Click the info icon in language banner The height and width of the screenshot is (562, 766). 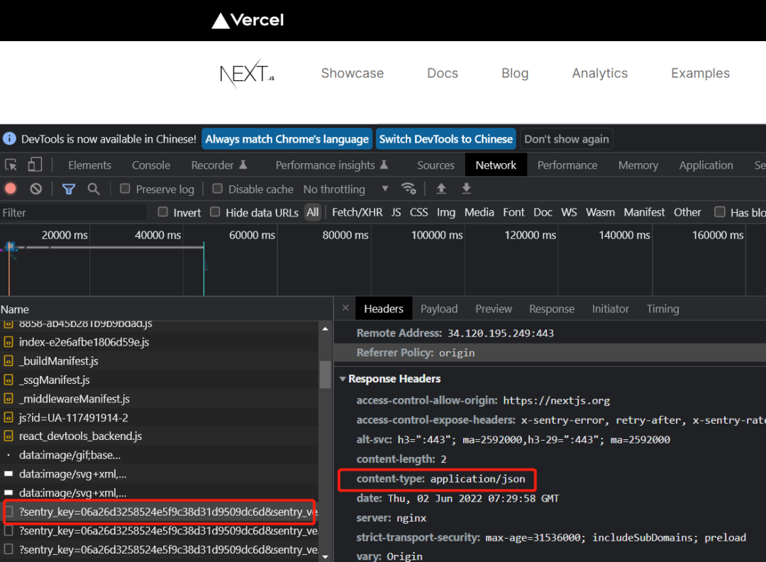(9, 139)
